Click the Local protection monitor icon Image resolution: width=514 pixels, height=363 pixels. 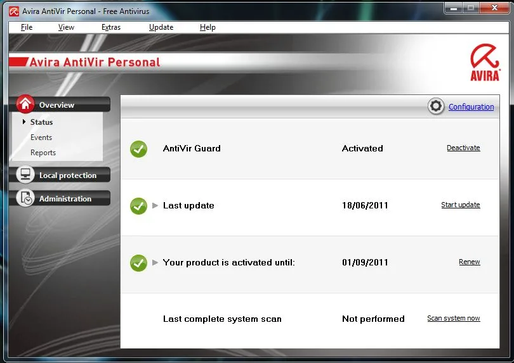click(25, 174)
